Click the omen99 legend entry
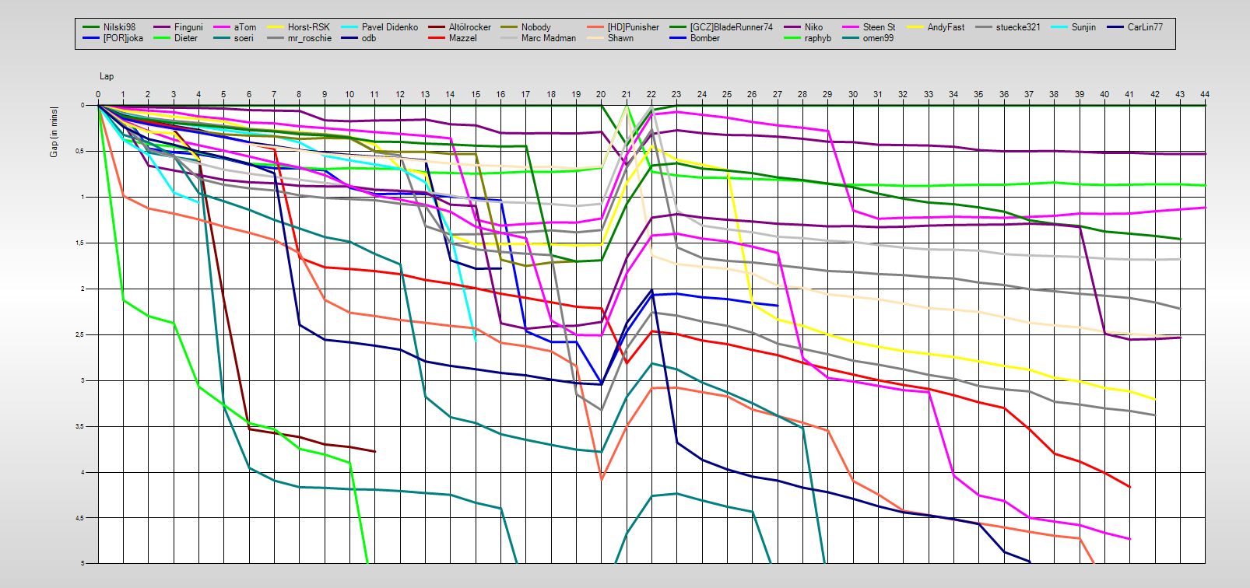The image size is (1250, 588). click(878, 38)
